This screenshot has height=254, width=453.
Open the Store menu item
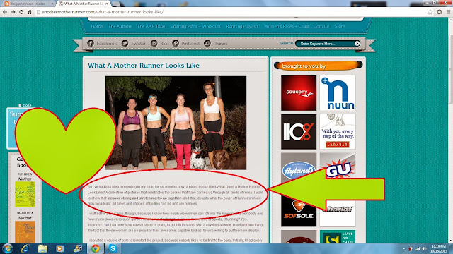340,26
